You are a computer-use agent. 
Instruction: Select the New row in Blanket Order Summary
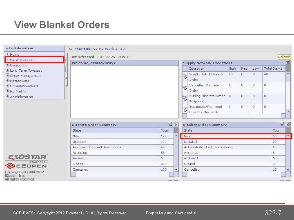(234, 136)
